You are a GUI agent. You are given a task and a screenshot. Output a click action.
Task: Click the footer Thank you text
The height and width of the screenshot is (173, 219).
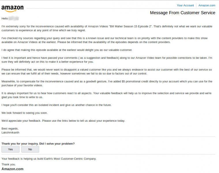pos(9,164)
